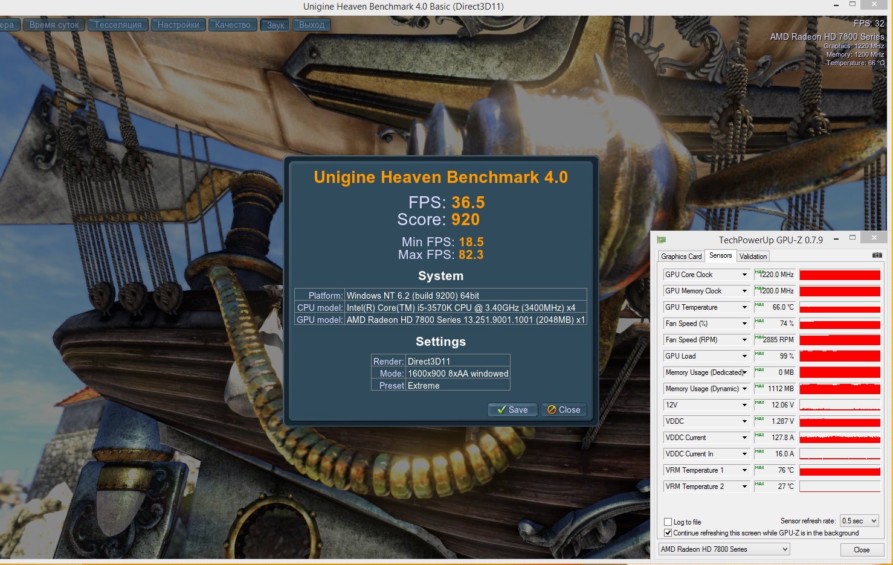Save the Heaven benchmark results

(512, 410)
